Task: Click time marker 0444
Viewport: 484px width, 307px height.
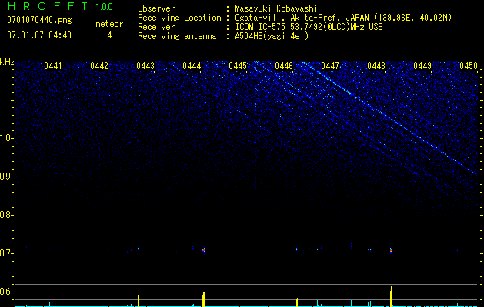Action: coord(192,66)
